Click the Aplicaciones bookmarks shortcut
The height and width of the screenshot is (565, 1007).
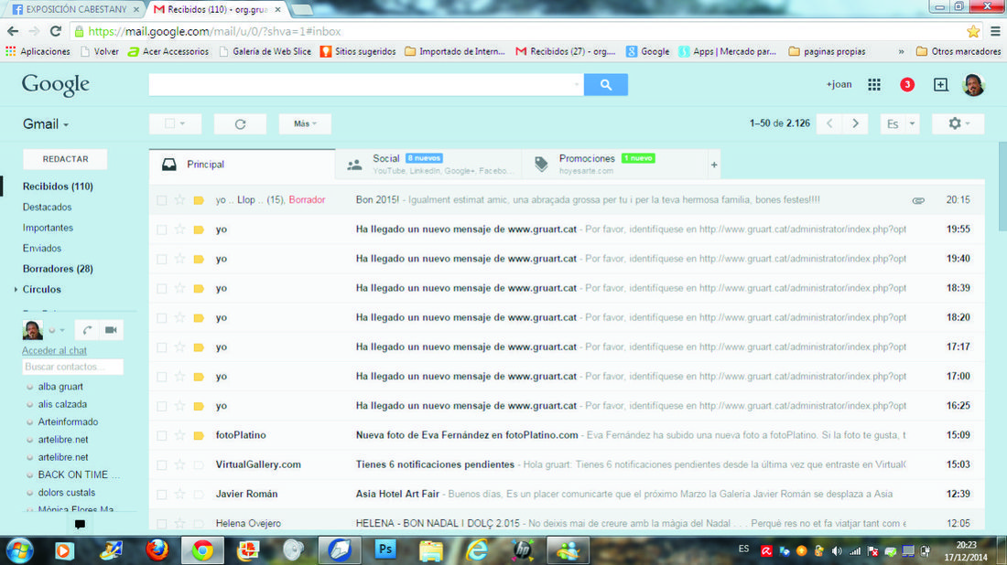tap(38, 51)
